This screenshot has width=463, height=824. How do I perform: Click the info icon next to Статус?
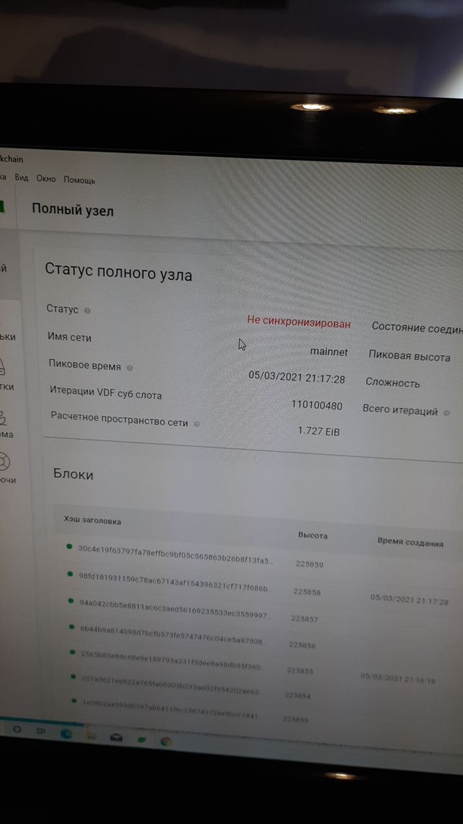point(87,310)
